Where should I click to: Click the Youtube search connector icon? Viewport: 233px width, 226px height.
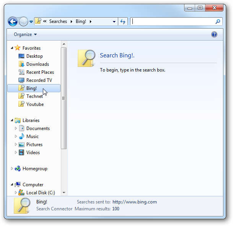(x=21, y=104)
